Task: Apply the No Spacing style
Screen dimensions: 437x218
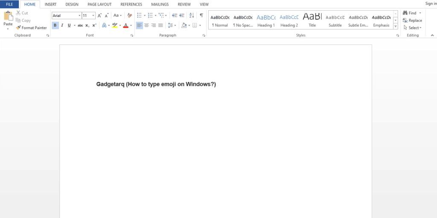Action: (243, 20)
